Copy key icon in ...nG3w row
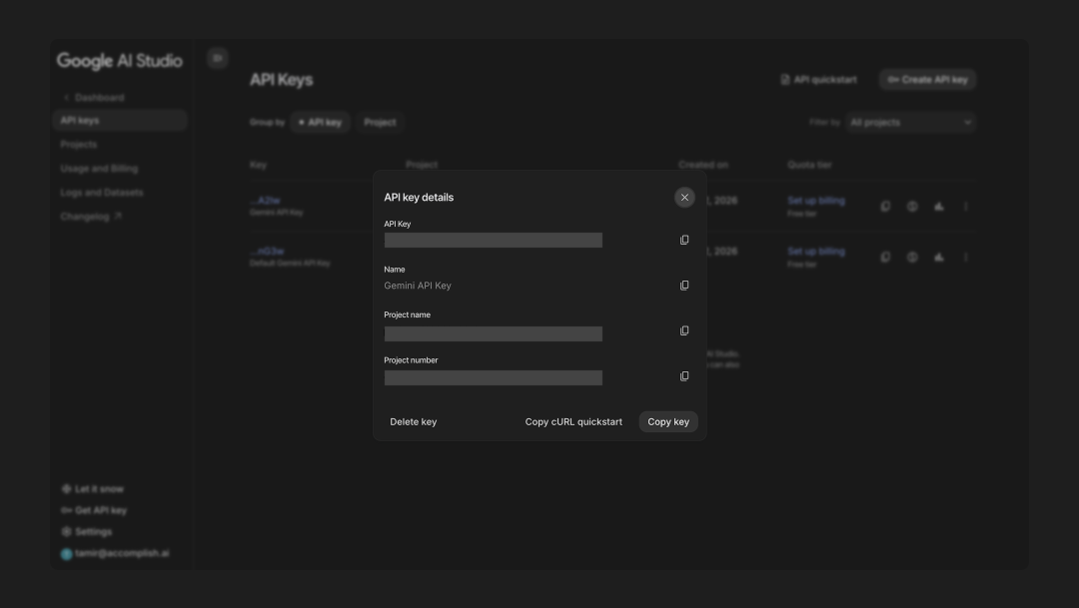The image size is (1079, 608). [x=885, y=258]
